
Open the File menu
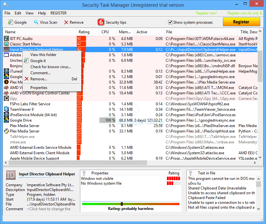point(7,13)
